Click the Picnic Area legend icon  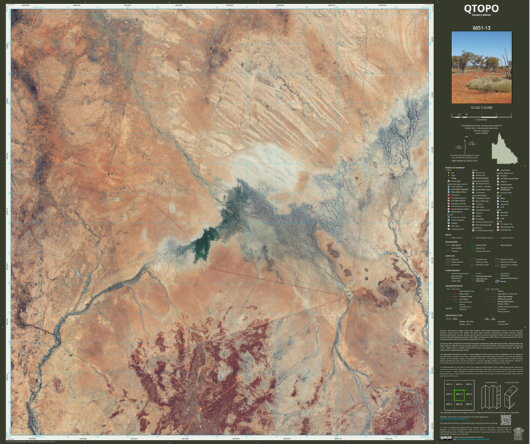coord(449,226)
